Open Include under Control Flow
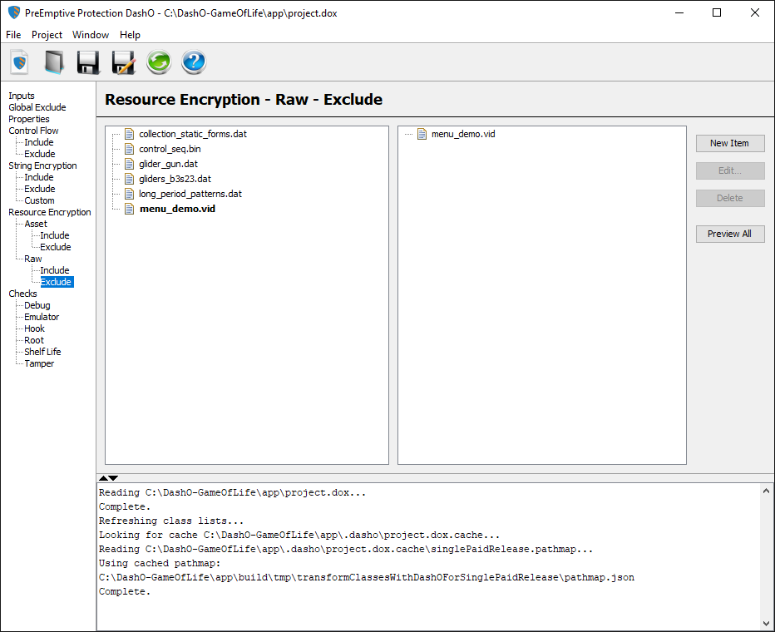This screenshot has width=775, height=632. pos(38,142)
